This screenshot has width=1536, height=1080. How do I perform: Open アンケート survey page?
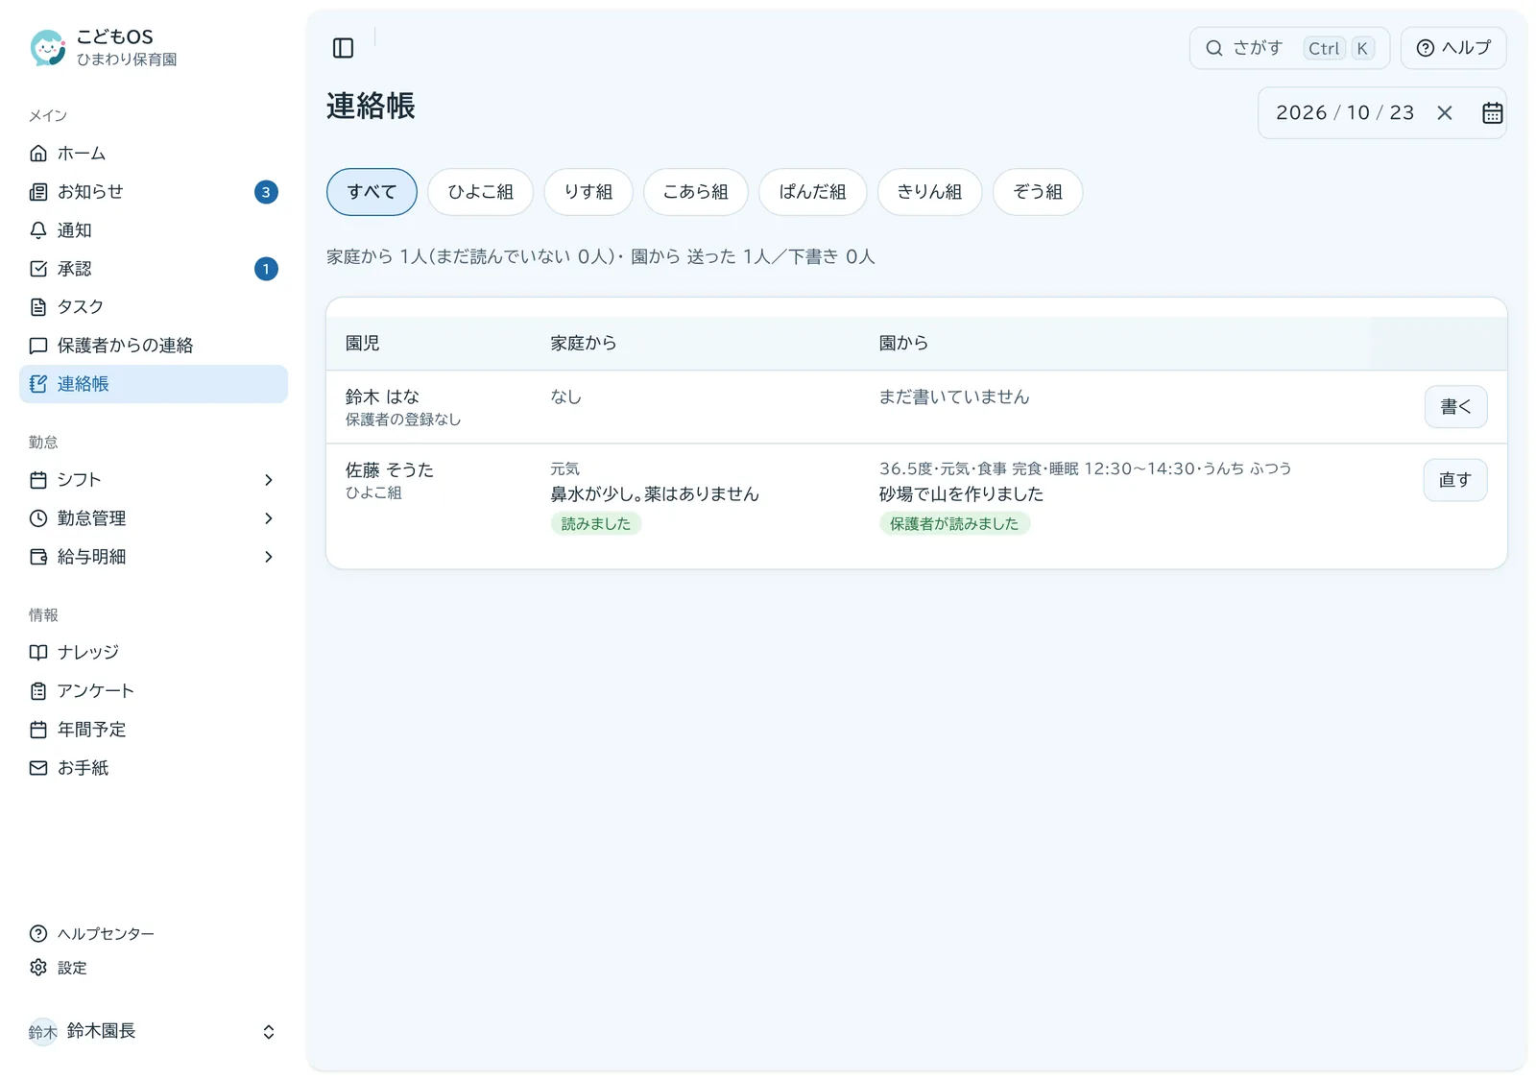coord(154,691)
